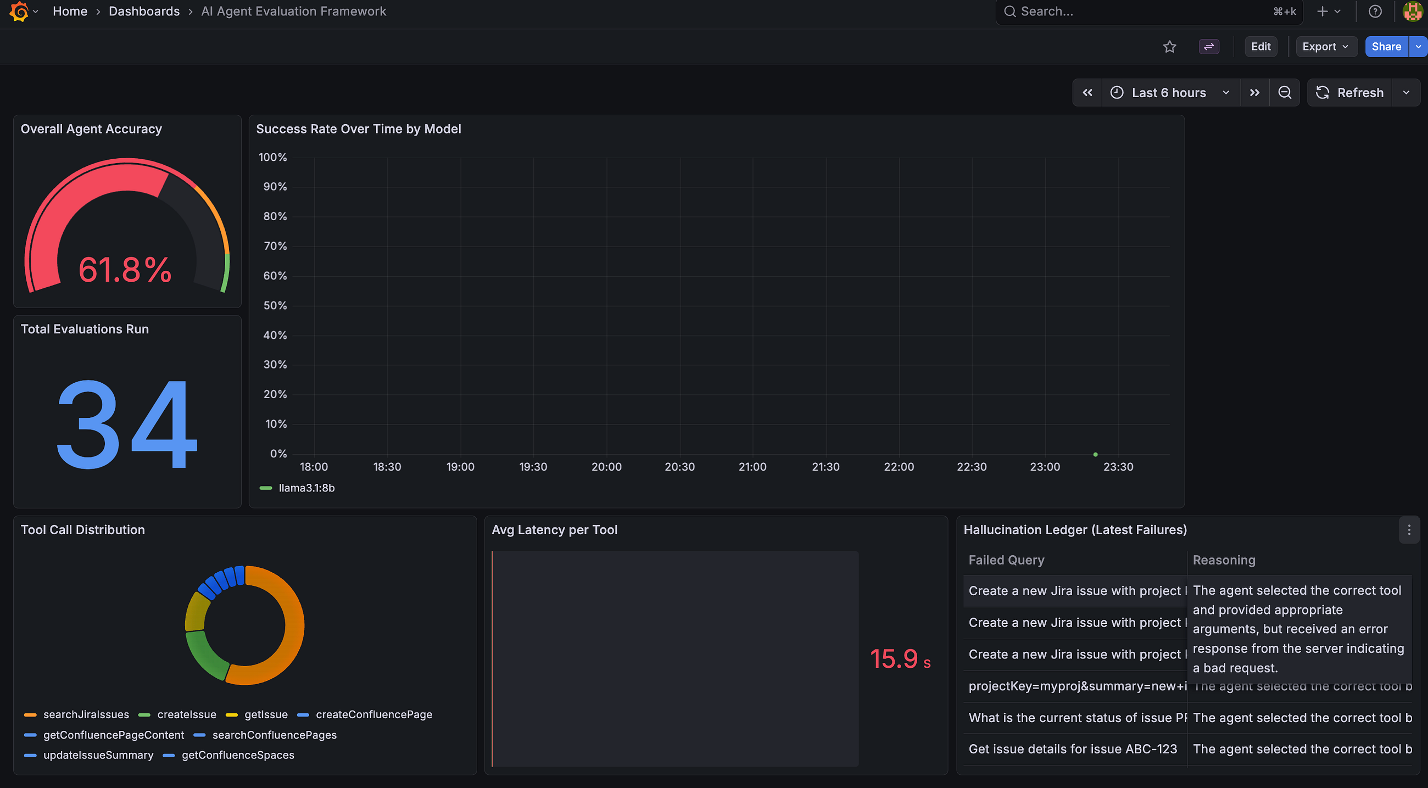Screen dimensions: 1428x788
Task: Click the Hallucination Ledger panel title
Action: click(x=1075, y=530)
